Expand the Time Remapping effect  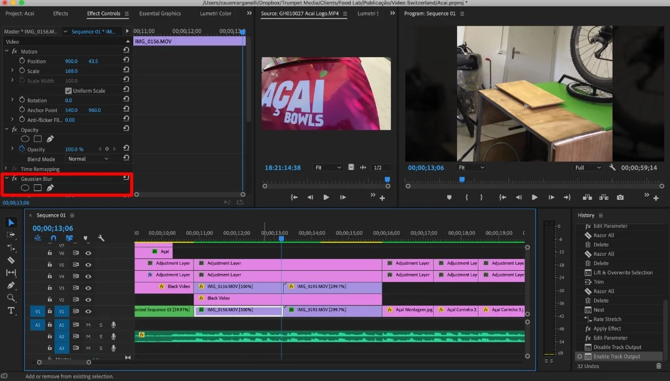(6, 169)
